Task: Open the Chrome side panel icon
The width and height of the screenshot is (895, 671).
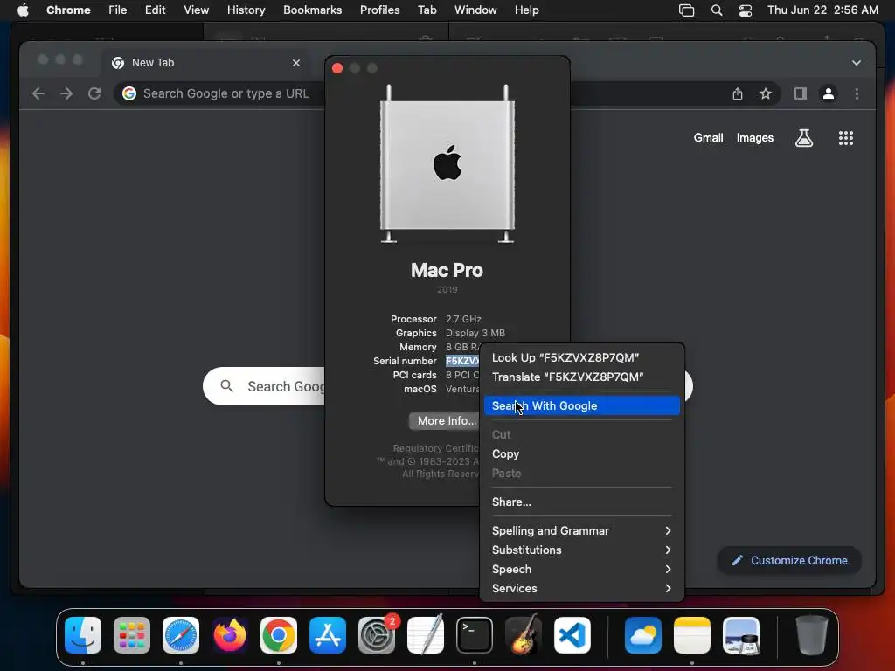Action: pos(801,93)
